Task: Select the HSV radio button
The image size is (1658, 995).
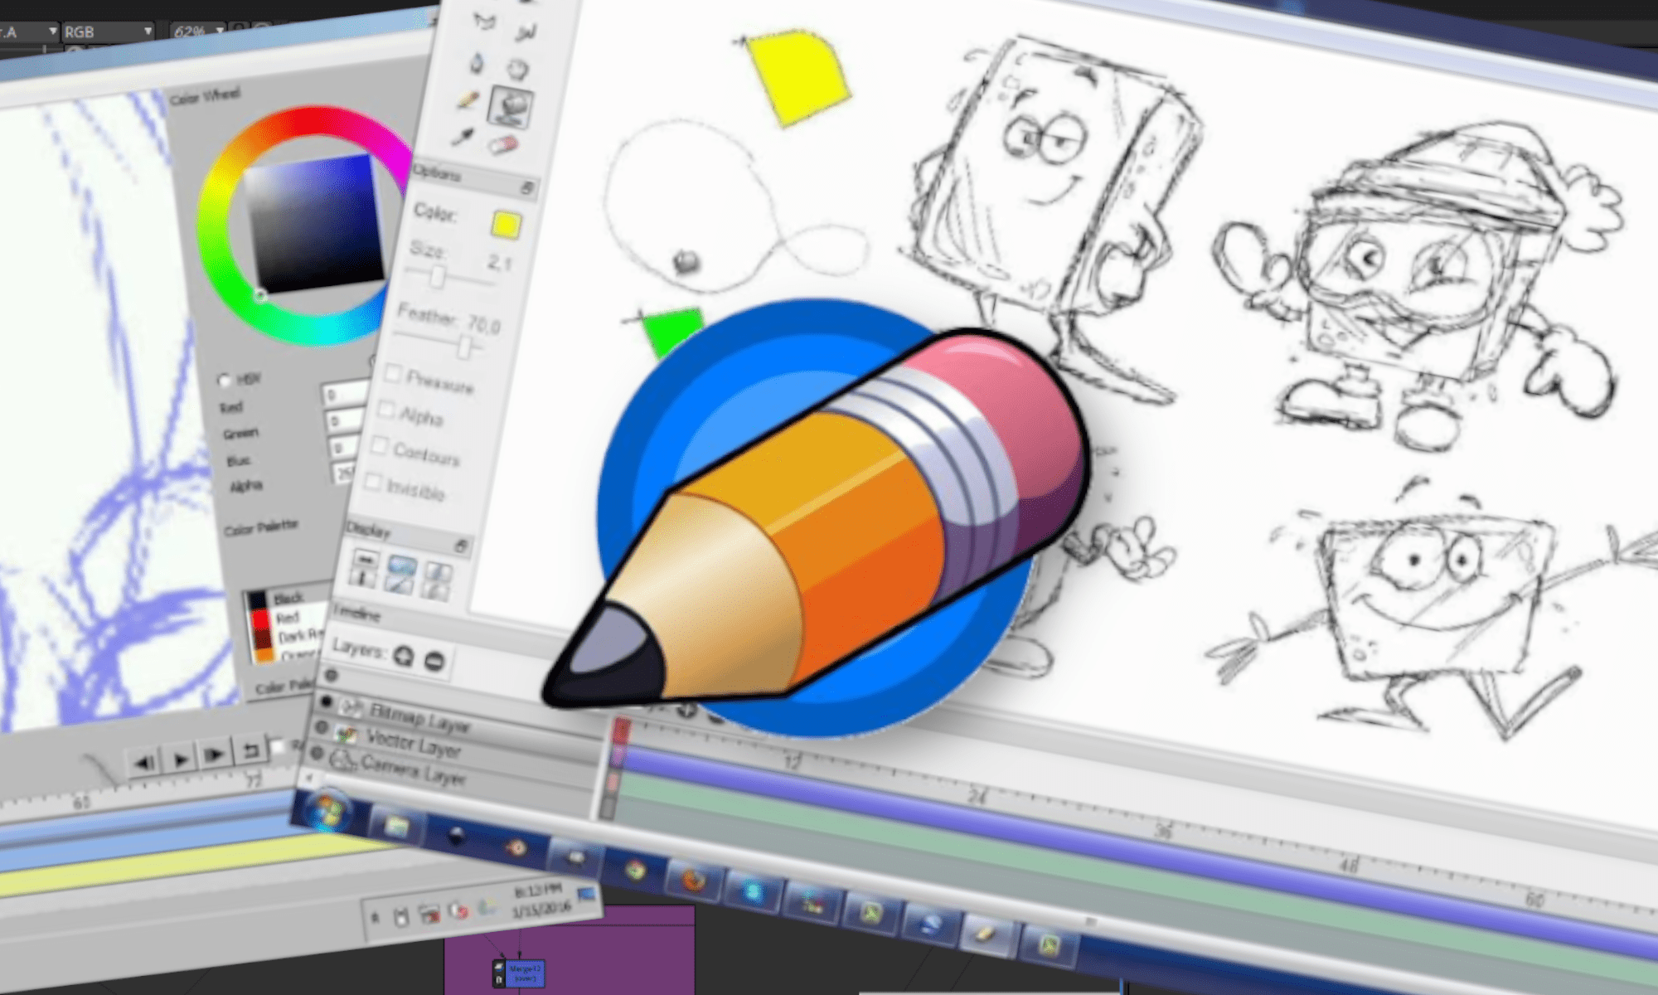Action: pos(224,380)
